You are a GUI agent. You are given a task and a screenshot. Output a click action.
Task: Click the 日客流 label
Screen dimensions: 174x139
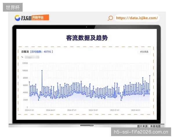click(25, 52)
